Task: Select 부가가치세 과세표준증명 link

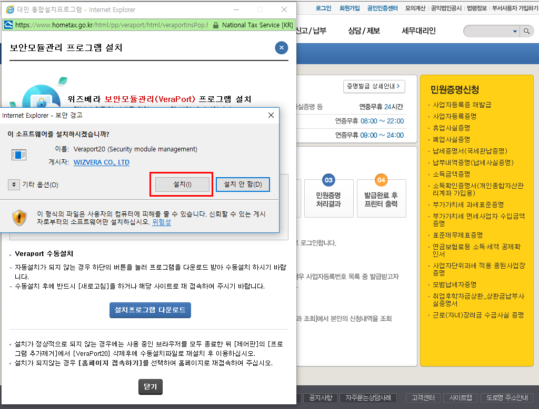Action: [468, 205]
